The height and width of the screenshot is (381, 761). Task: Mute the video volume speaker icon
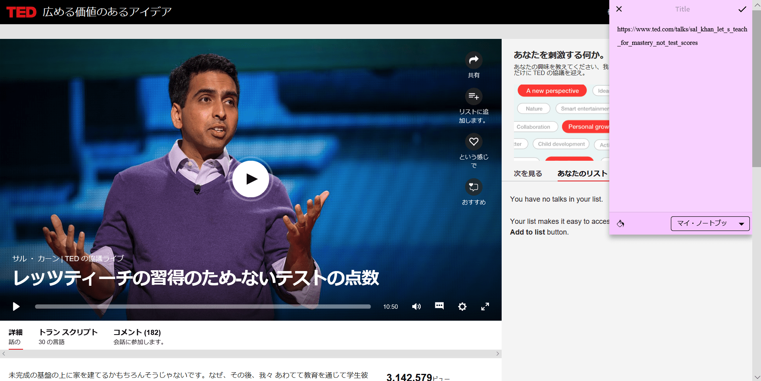pos(416,306)
